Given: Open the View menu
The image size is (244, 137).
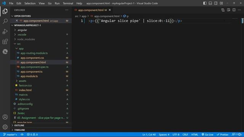Looking at the screenshot, I should (x=42, y=3).
